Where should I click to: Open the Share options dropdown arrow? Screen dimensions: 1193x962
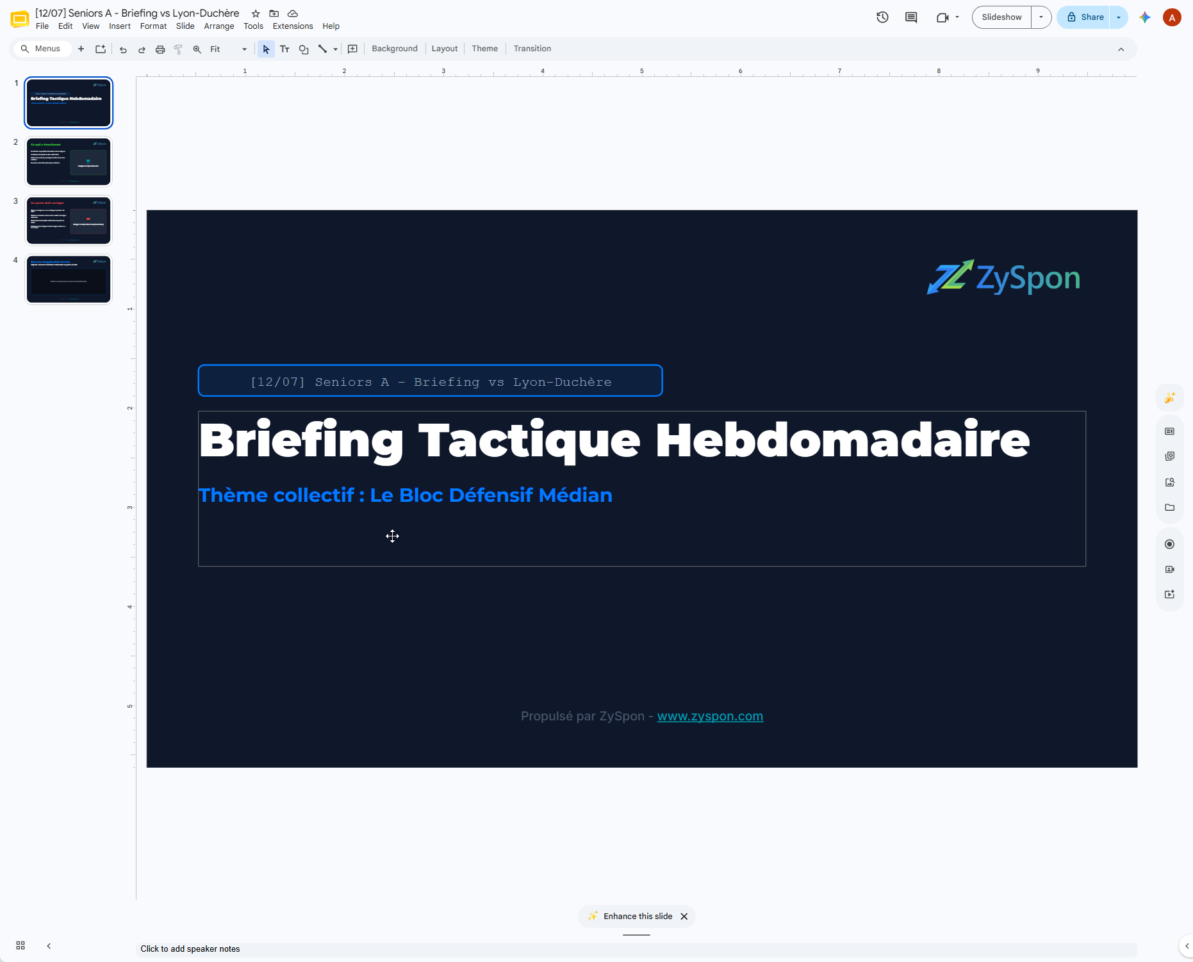coord(1119,17)
